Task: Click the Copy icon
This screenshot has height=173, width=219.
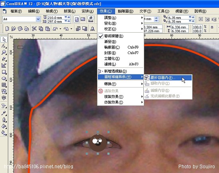Action: click(x=41, y=29)
